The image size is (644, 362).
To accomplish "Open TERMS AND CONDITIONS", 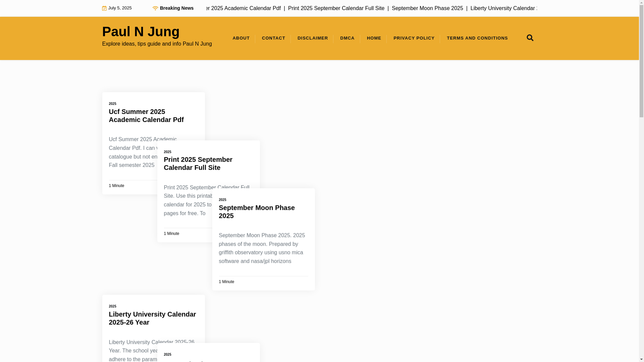I will click(477, 38).
